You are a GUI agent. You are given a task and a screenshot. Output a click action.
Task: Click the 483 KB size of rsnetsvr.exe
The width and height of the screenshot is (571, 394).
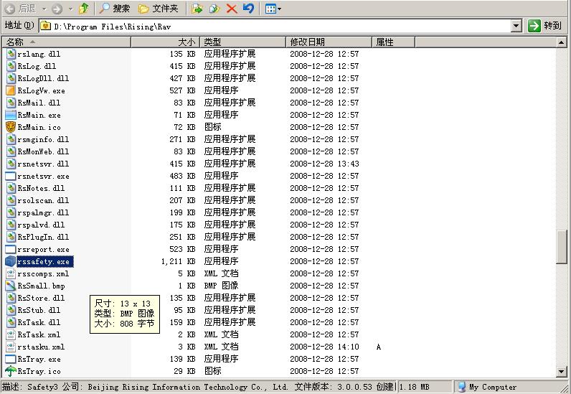point(182,176)
